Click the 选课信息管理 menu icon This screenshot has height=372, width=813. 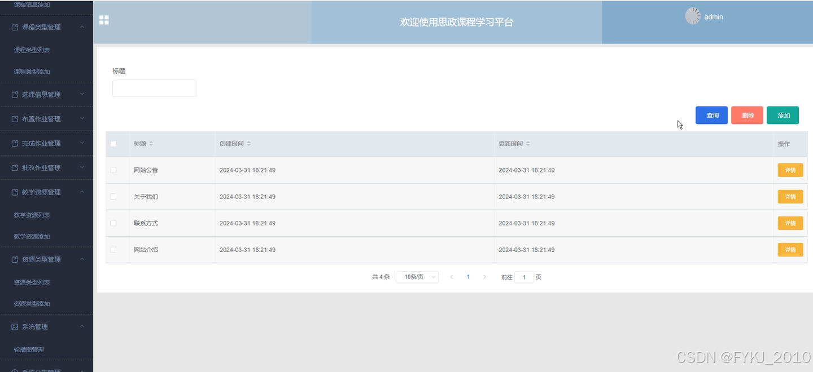tap(15, 95)
